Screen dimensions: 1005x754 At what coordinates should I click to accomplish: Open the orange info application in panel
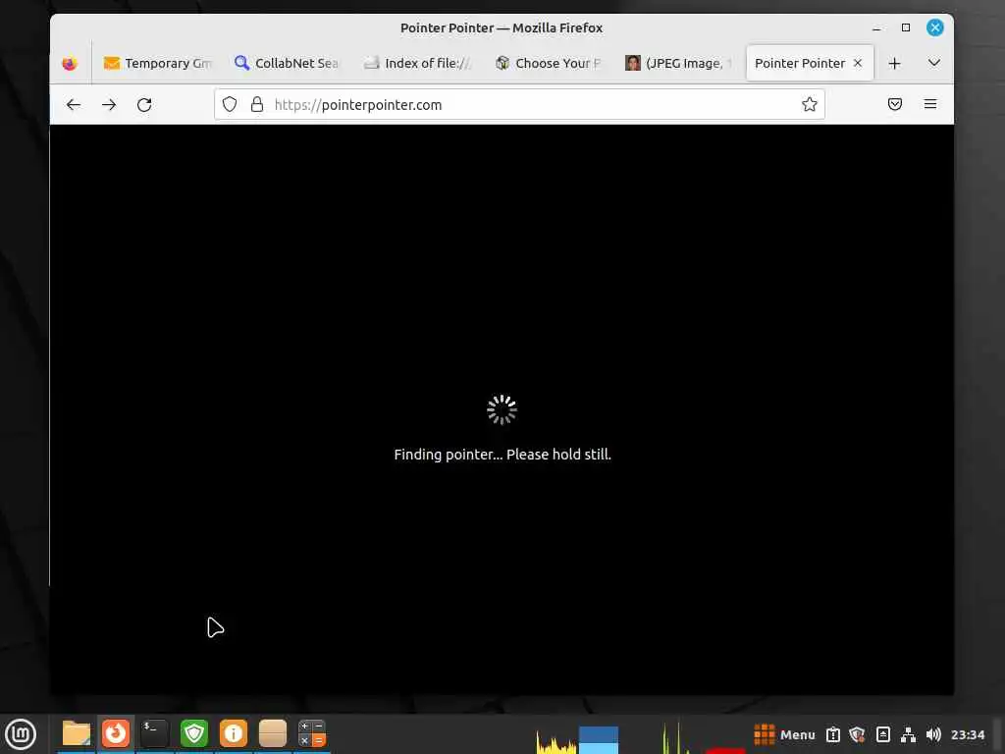[234, 733]
